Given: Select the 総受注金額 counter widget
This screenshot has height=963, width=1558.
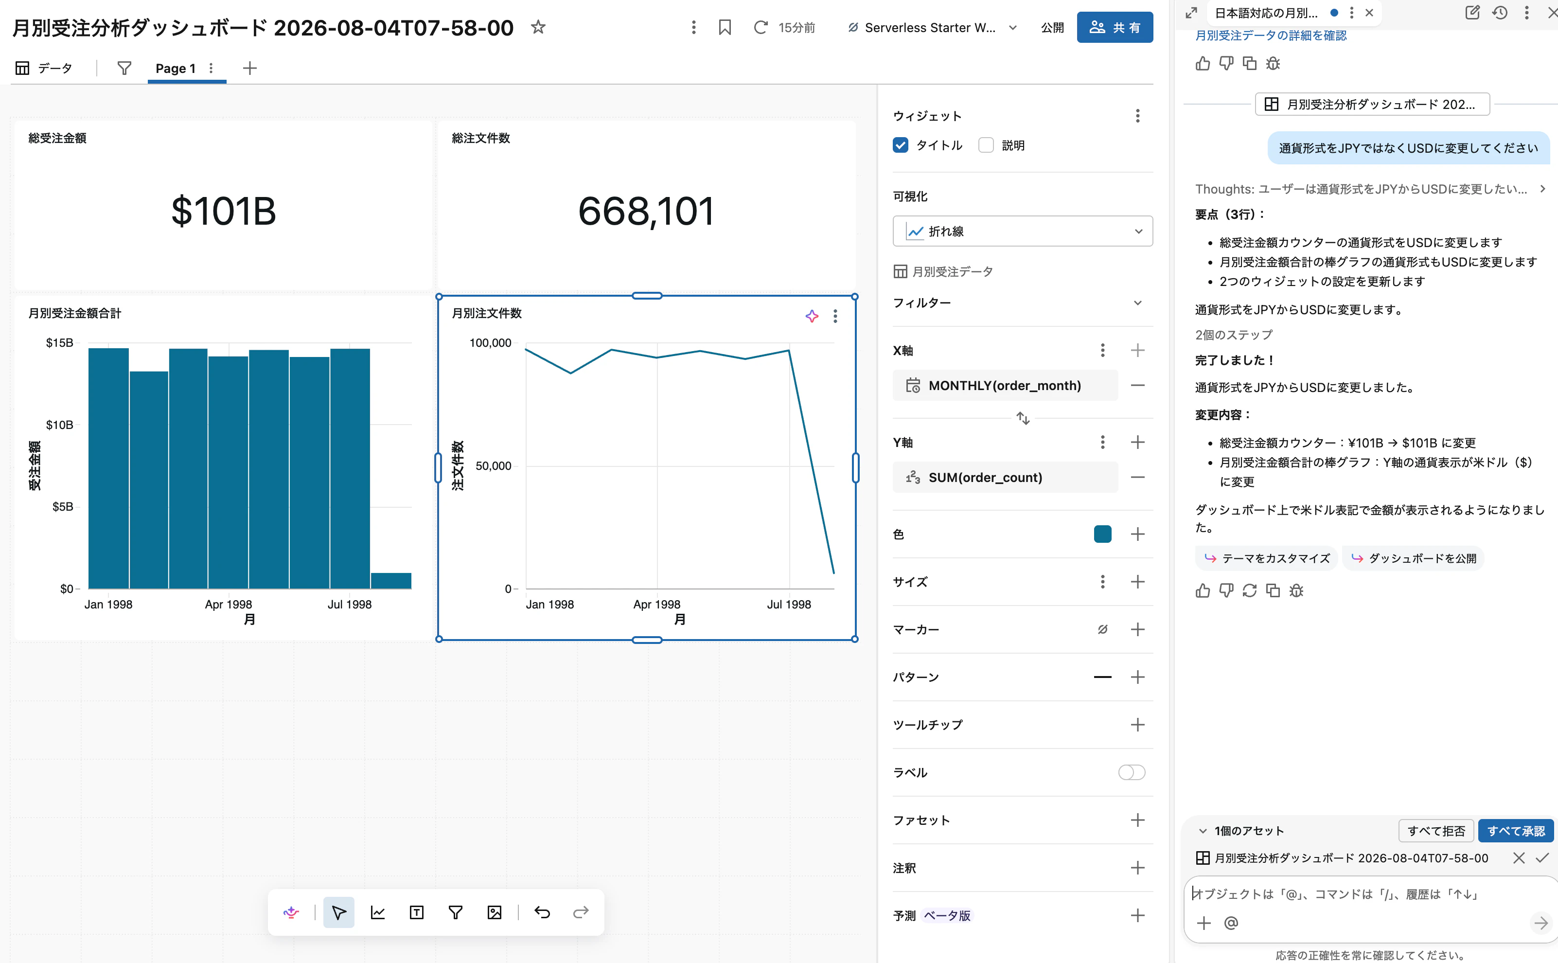Looking at the screenshot, I should (222, 205).
